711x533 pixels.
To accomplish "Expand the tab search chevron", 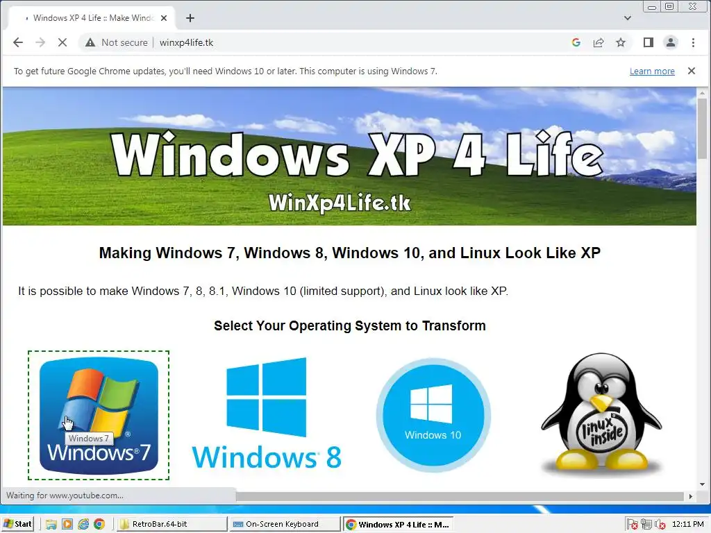I will click(627, 18).
